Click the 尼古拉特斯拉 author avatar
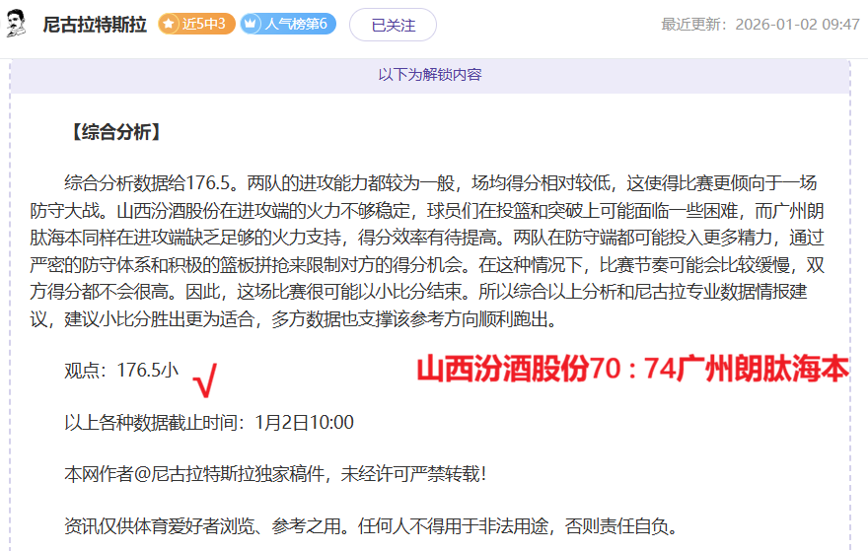The width and height of the screenshot is (868, 551). point(16,24)
